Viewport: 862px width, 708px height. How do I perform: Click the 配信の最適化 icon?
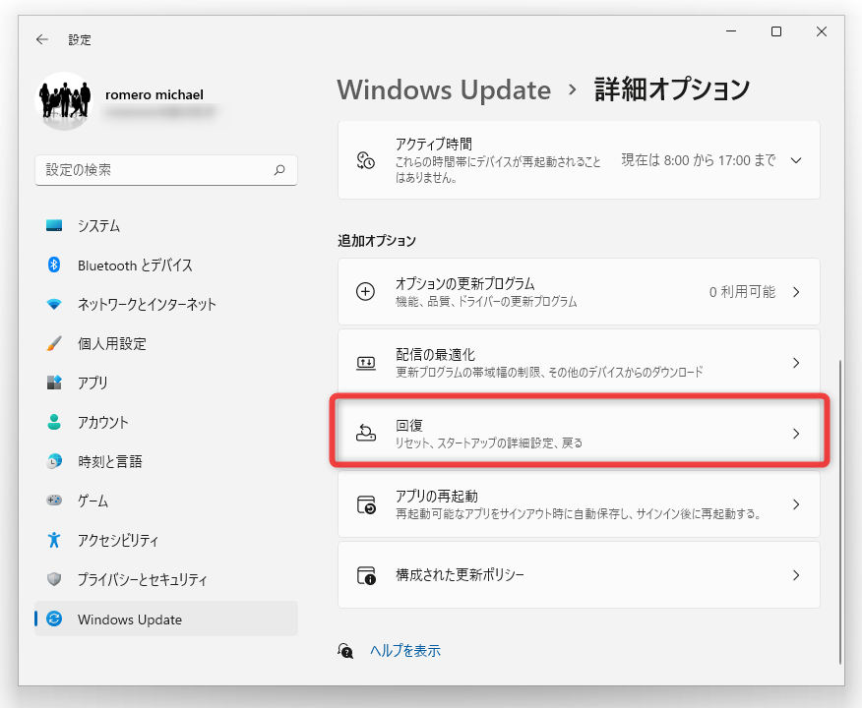pos(366,363)
